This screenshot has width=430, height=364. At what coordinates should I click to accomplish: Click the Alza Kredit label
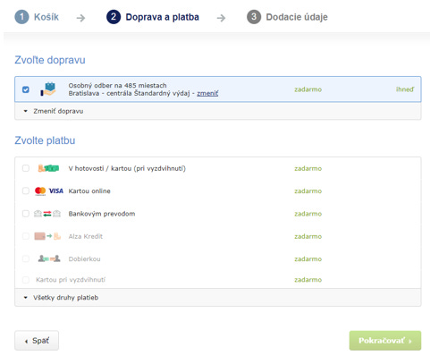[86, 236]
